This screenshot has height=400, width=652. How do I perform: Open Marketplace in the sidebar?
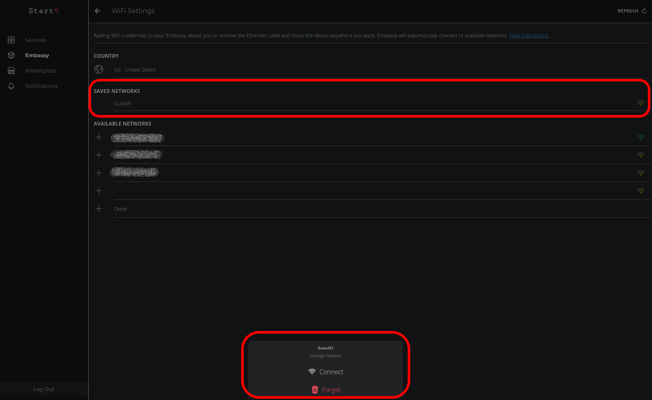41,71
